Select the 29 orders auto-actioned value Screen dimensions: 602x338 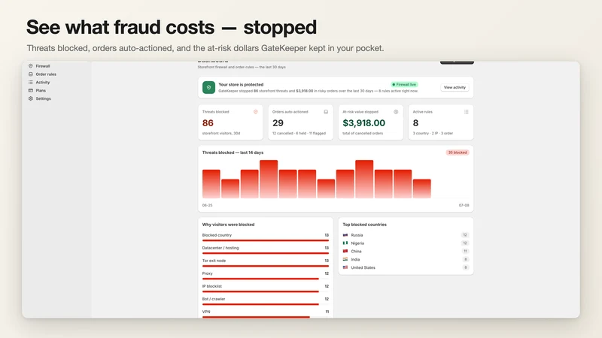coord(278,123)
